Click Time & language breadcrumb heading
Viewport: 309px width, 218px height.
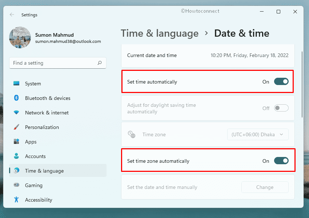160,33
